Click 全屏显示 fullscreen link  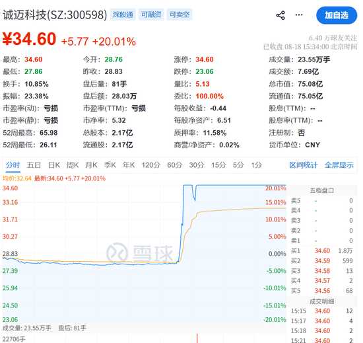[339, 165]
